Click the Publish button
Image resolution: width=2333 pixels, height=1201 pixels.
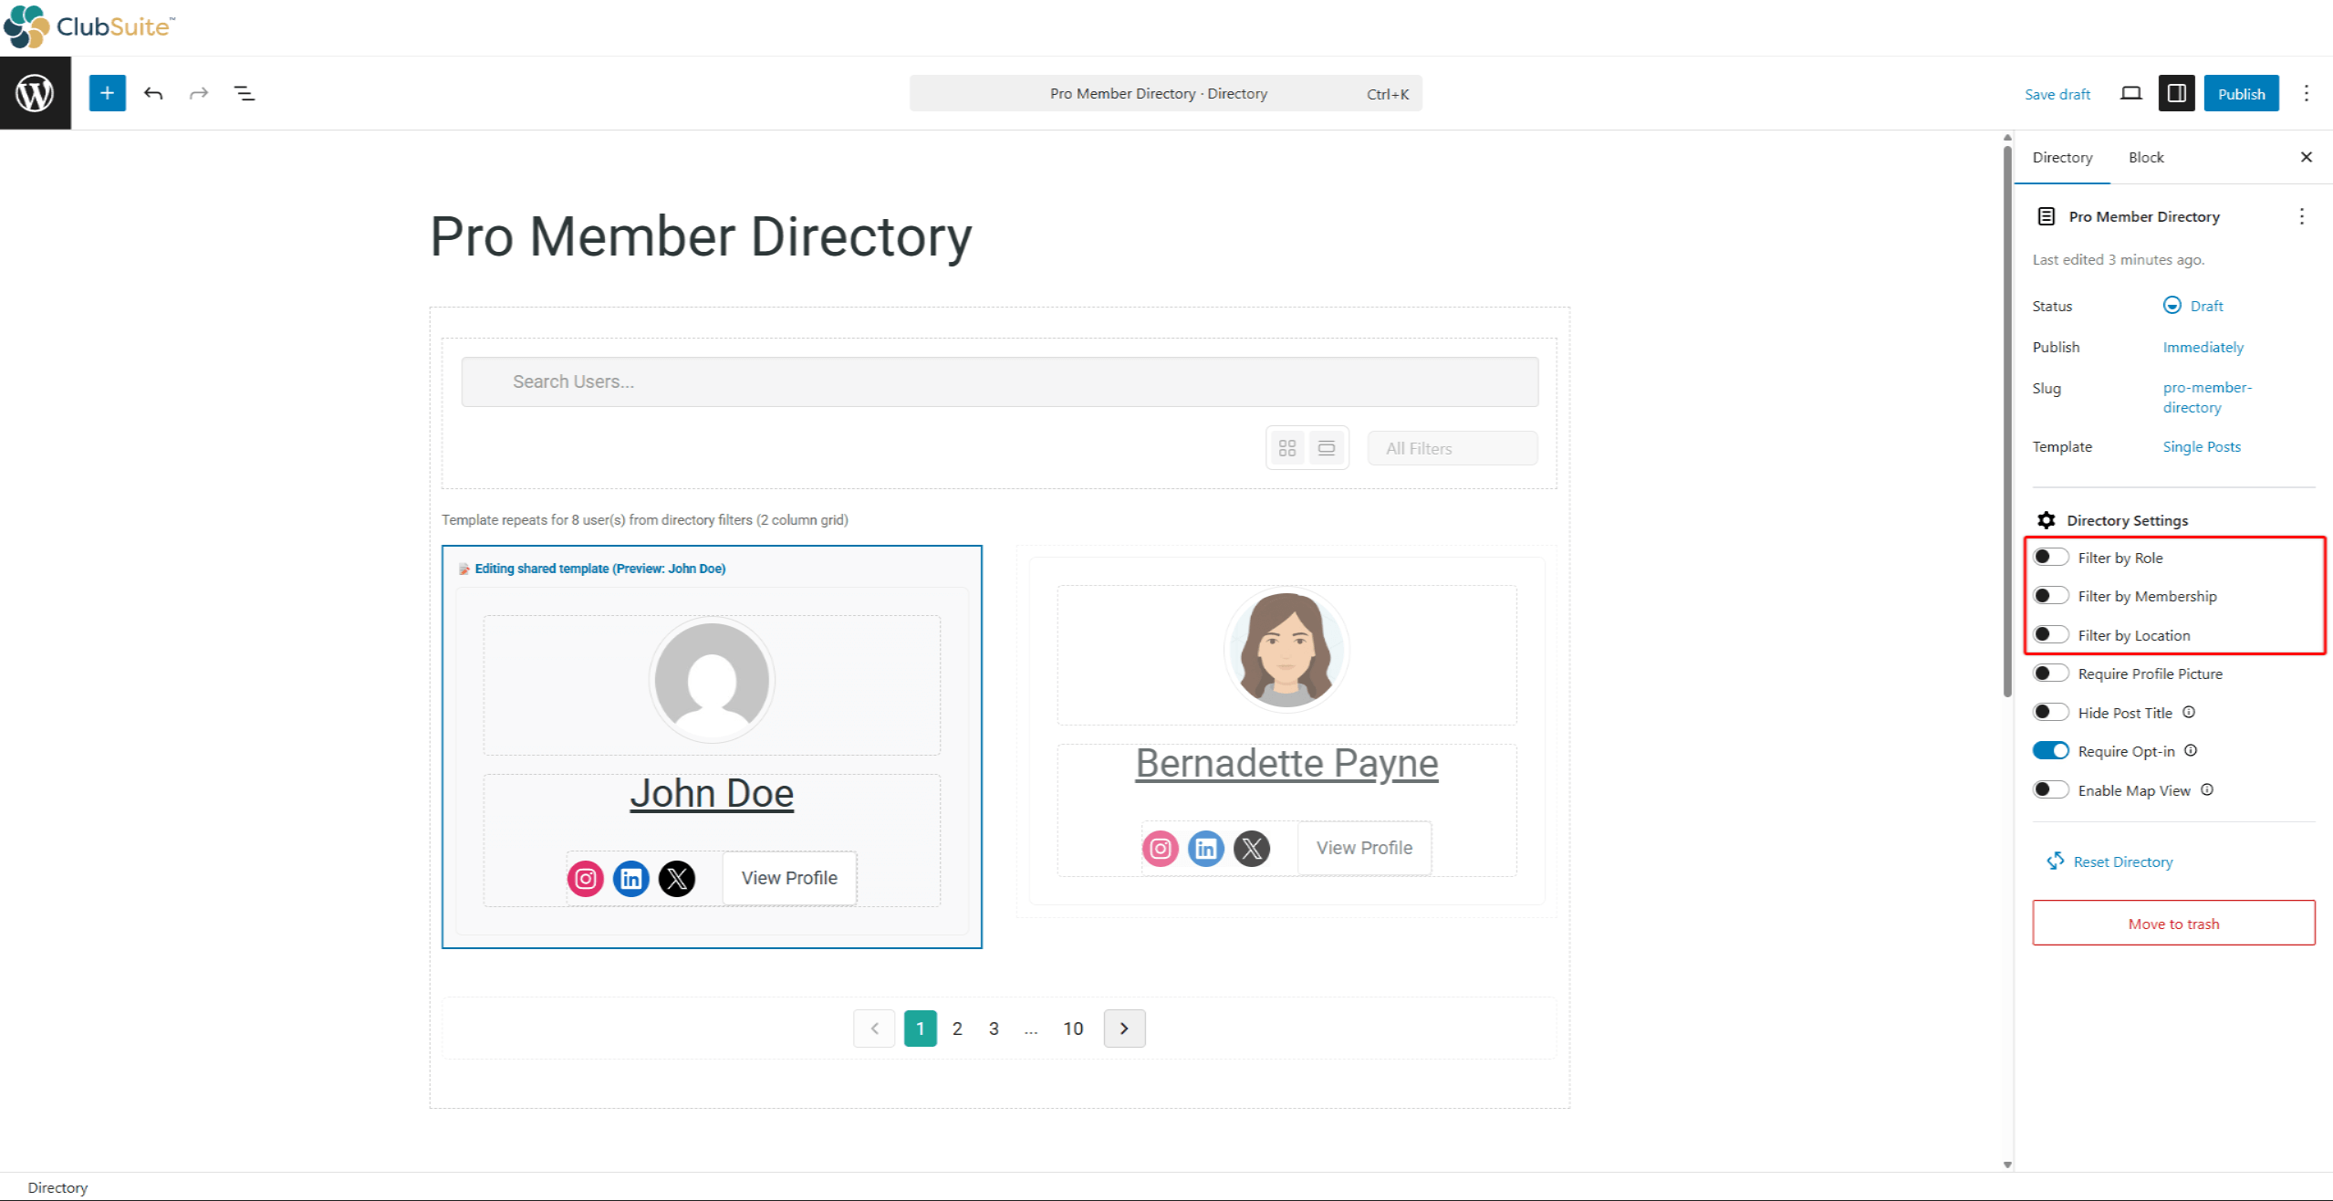tap(2241, 93)
